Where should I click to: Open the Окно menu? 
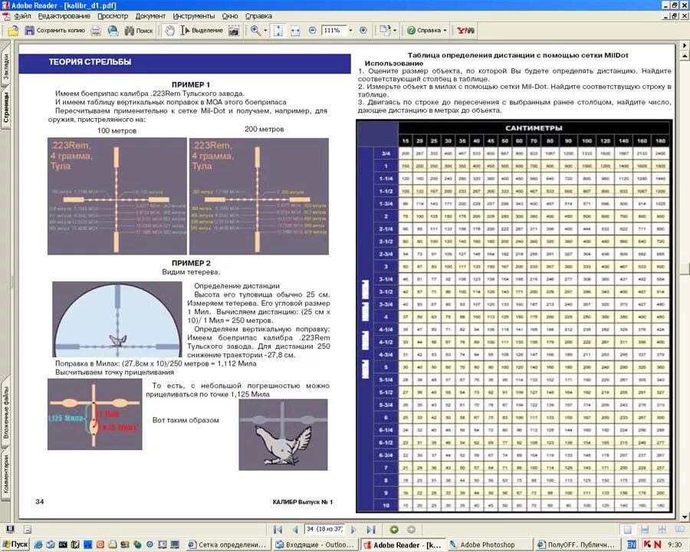point(230,16)
